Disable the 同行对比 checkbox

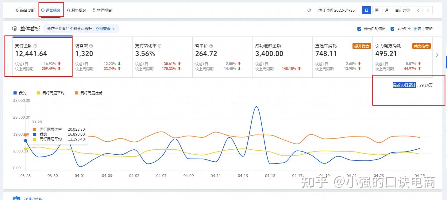392,29
